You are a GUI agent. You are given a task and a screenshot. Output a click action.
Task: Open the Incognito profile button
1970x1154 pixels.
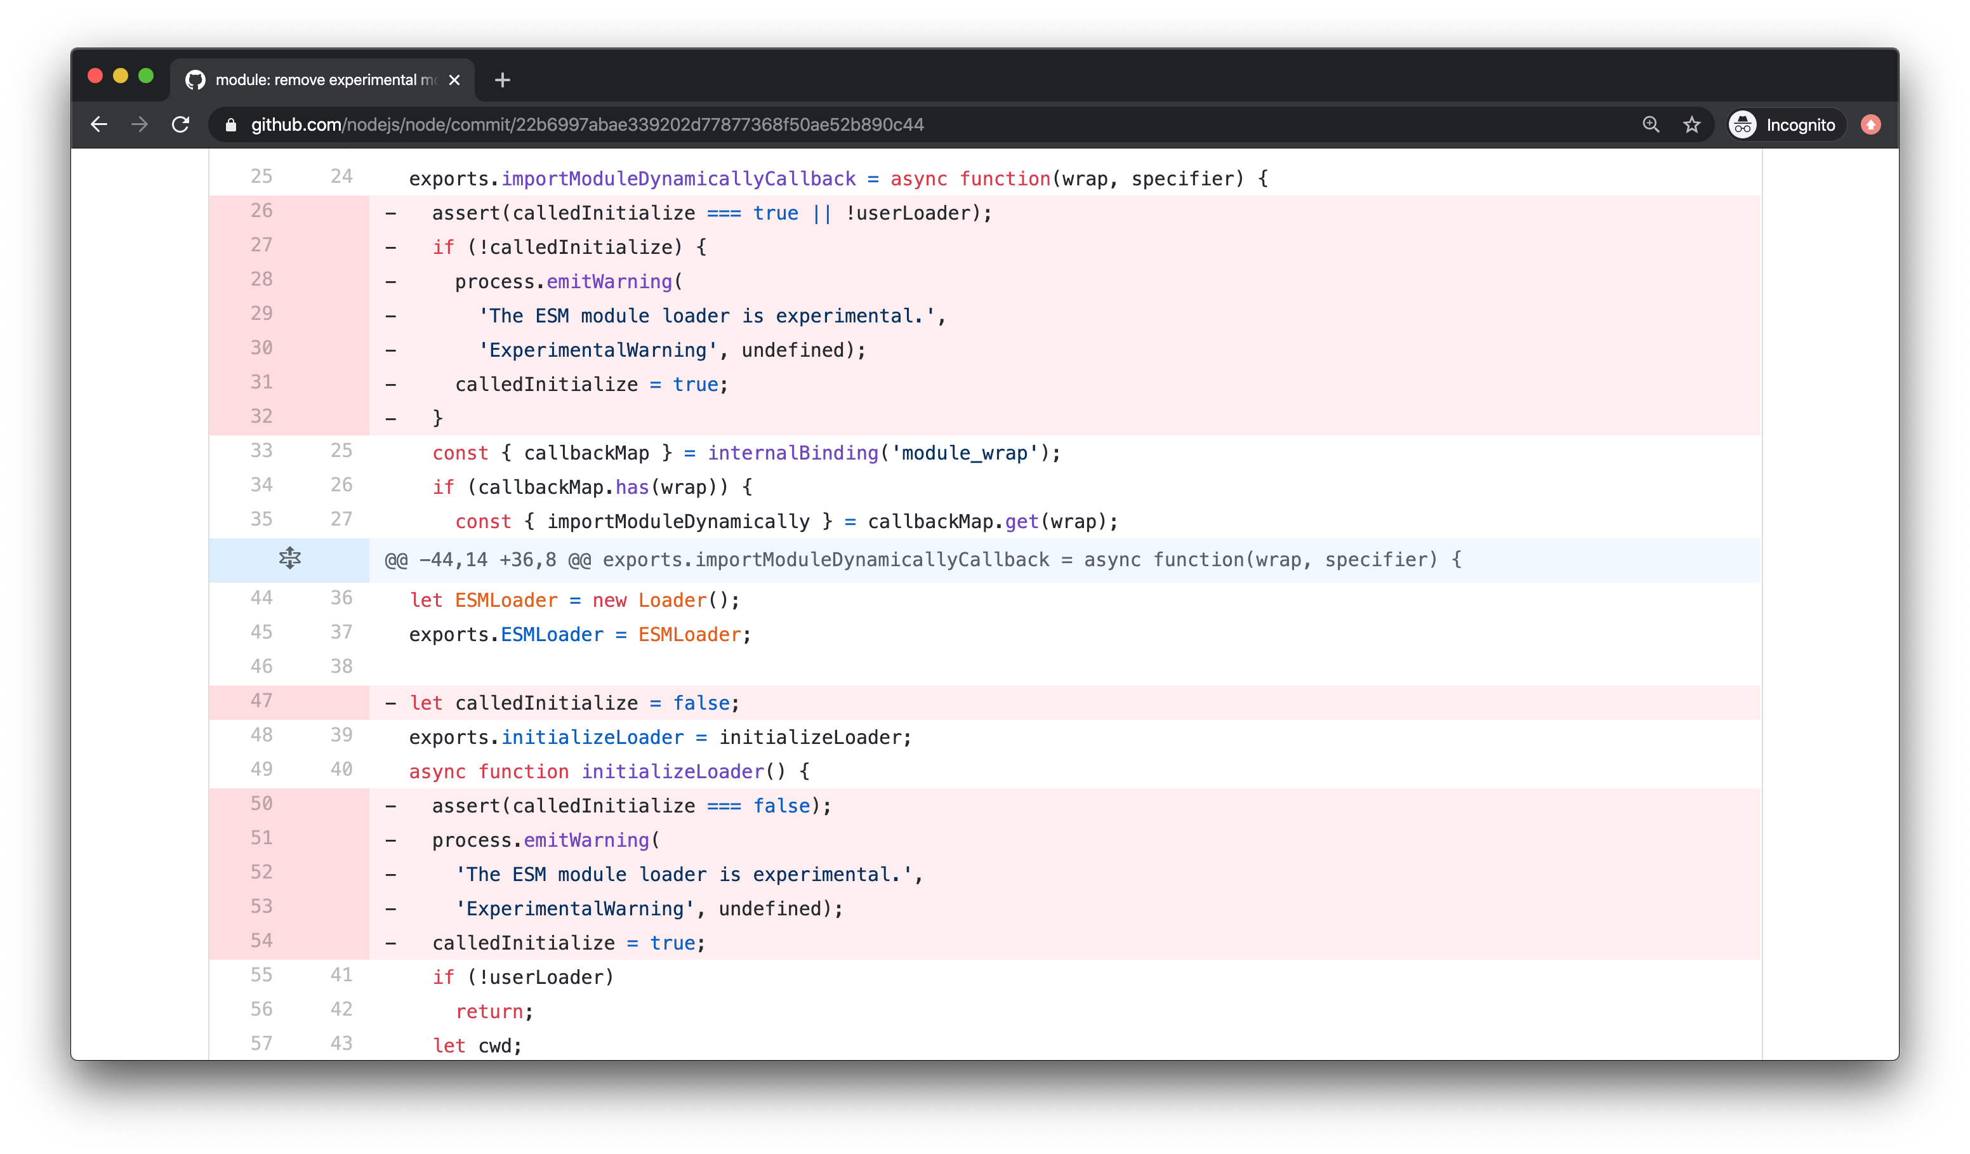pos(1787,124)
